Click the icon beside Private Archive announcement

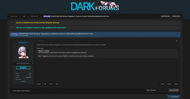(x=12, y=22)
